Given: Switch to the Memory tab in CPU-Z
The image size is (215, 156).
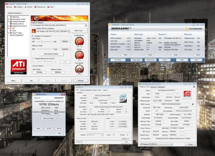Looking at the screenshot, I should (95, 90).
